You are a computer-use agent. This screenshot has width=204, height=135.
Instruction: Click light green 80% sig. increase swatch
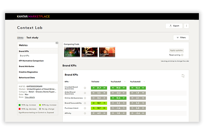(40, 105)
